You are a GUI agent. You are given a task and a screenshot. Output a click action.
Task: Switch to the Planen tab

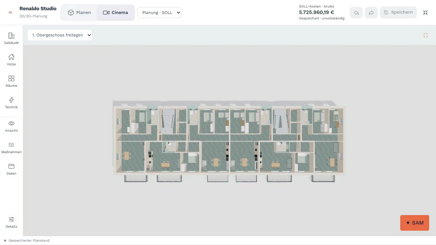(79, 13)
